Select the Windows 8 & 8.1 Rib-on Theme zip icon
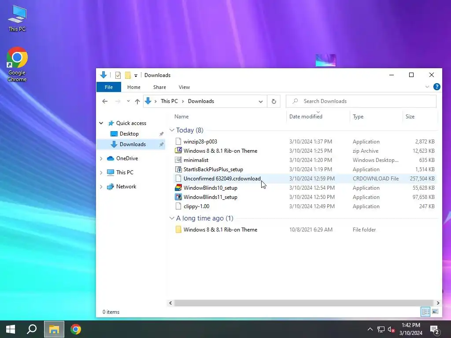The image size is (451, 338). point(178,151)
